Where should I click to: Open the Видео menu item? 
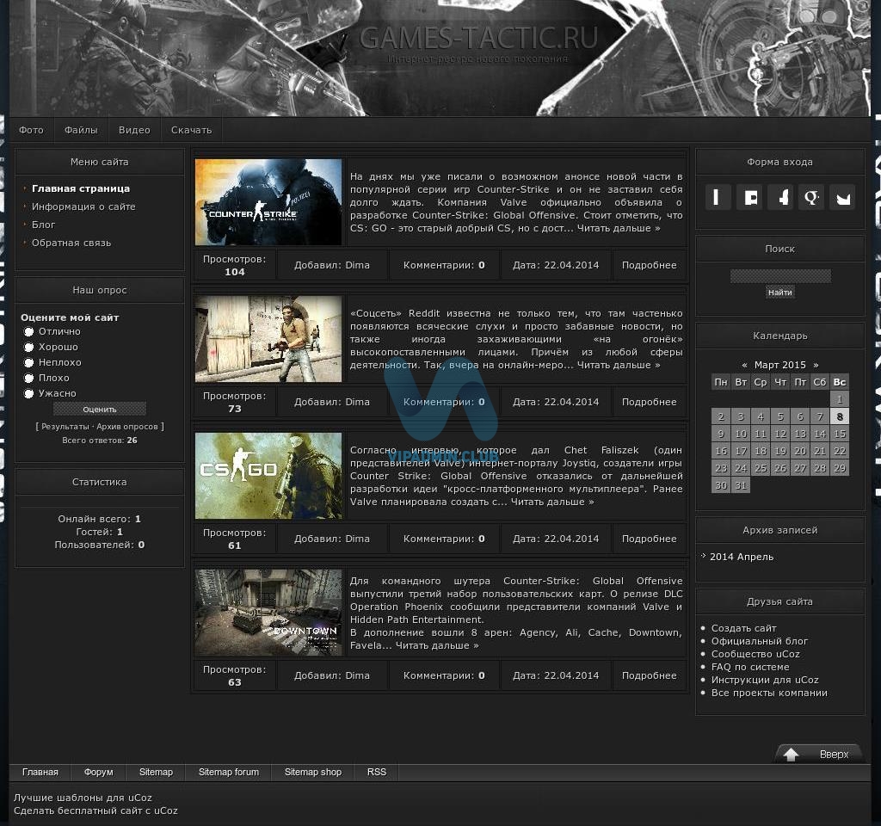pos(134,130)
